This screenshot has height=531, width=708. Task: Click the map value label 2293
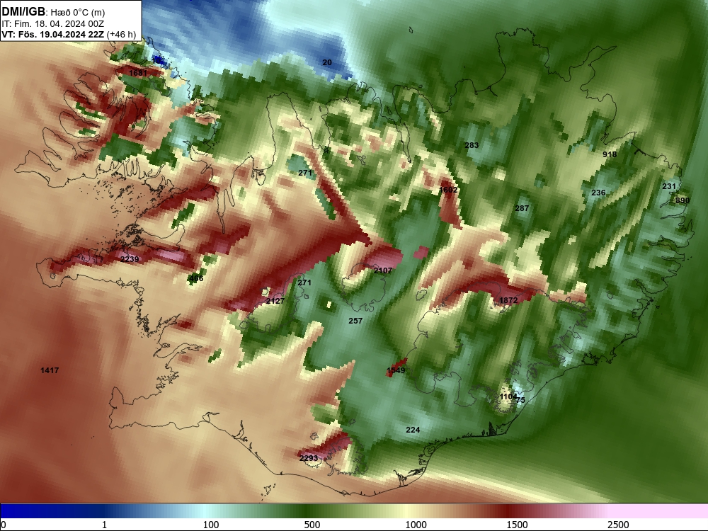click(309, 458)
